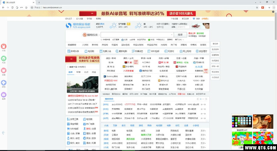The height and width of the screenshot is (151, 277).
Task: Click the Sogou 搜狗网址导航 logo
Action: pos(78,26)
